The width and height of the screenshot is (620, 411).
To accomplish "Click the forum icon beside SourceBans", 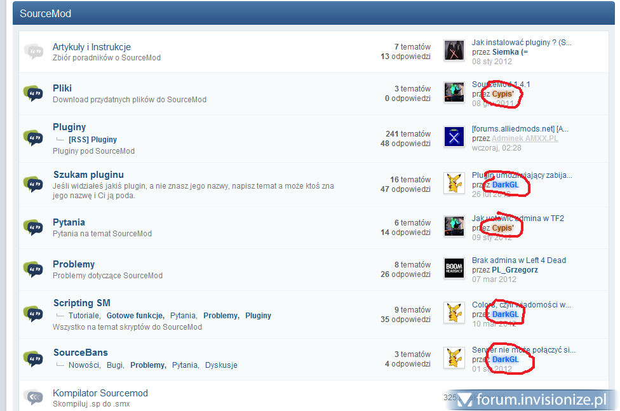I will (x=34, y=358).
